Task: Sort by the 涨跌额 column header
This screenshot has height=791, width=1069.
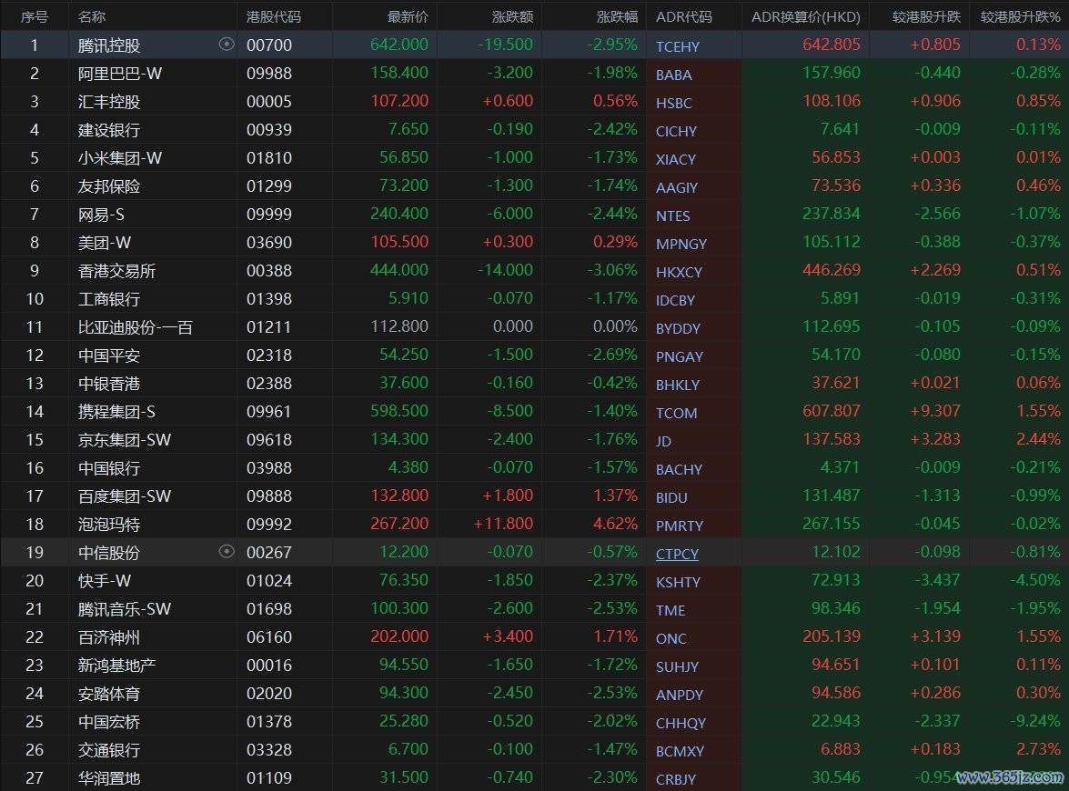Action: 513,16
